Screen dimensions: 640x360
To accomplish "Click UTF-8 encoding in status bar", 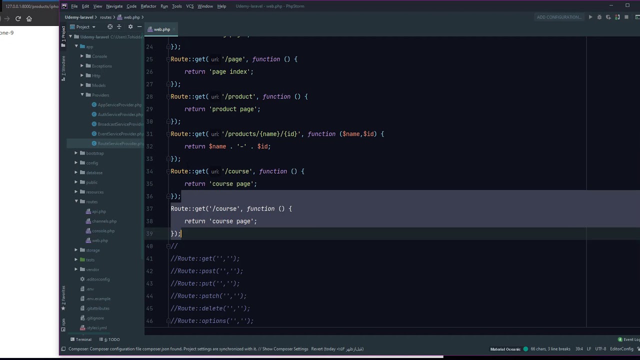I will [x=600, y=349].
